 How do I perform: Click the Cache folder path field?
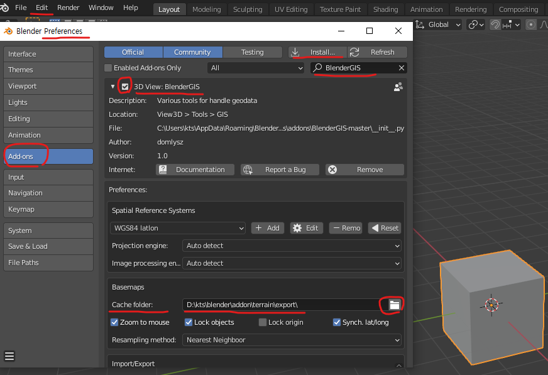pyautogui.click(x=285, y=305)
